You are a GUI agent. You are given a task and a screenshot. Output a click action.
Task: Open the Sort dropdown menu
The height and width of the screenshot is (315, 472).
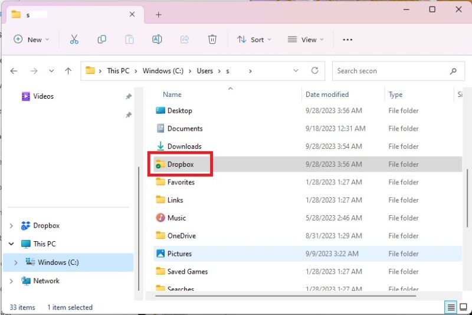(x=254, y=40)
